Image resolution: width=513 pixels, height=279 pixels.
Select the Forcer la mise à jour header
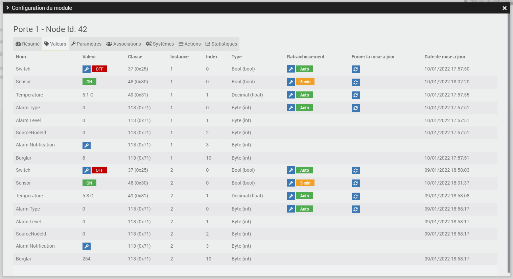pyautogui.click(x=373, y=57)
